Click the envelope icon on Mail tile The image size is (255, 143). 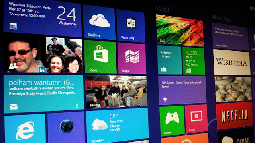coord(14,107)
